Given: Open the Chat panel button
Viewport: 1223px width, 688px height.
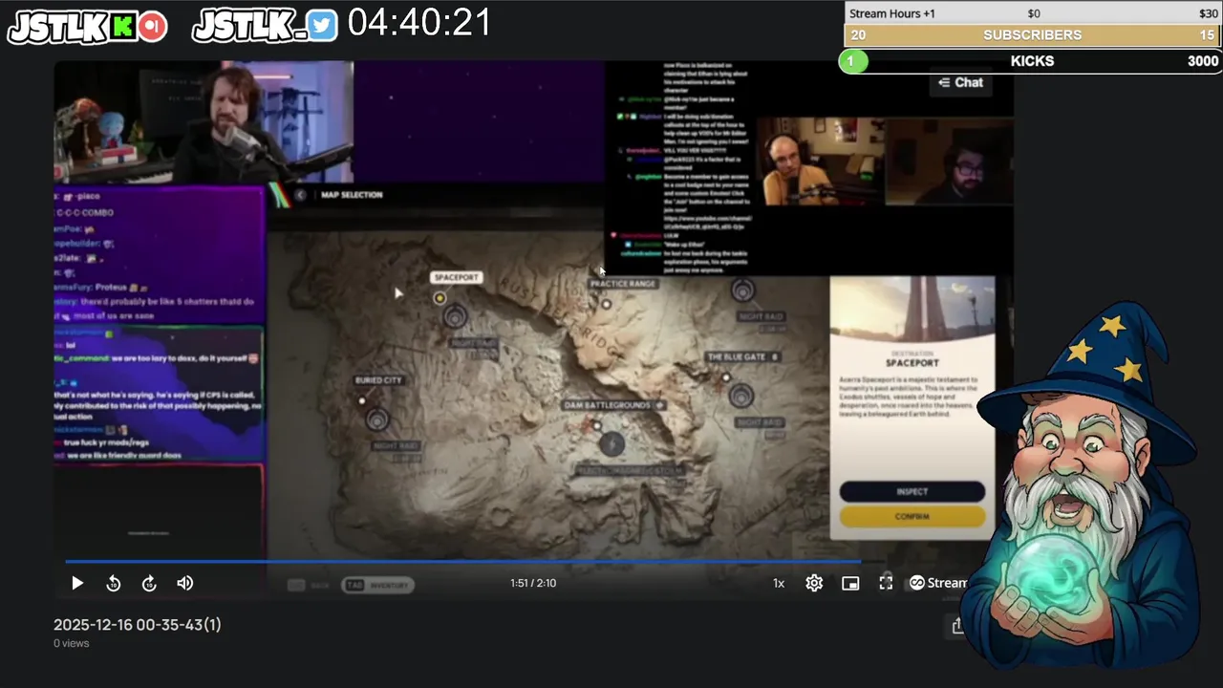Looking at the screenshot, I should click(x=960, y=82).
